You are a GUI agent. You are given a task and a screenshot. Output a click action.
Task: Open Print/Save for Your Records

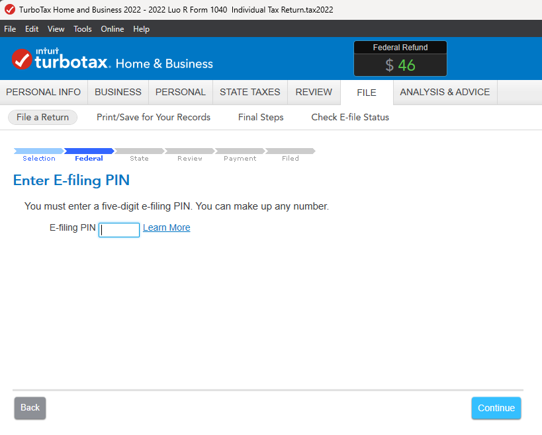(x=154, y=118)
